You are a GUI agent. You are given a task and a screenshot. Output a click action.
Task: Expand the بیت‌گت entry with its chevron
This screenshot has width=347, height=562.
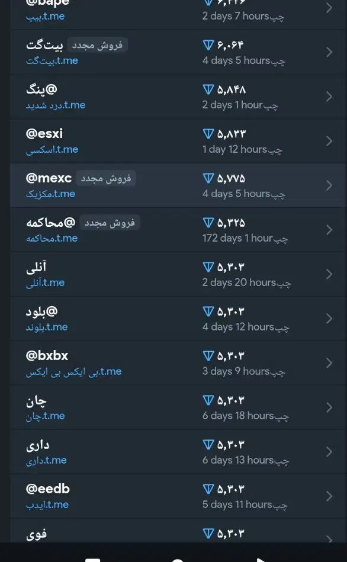coord(329,52)
